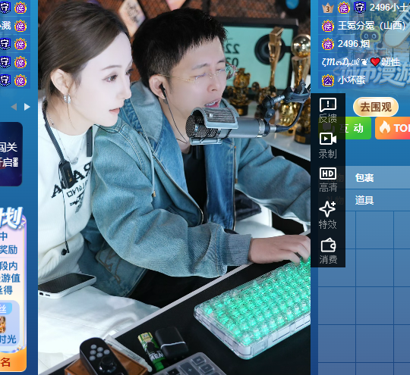Open user 2496小土 in ranking list
Screen dimensions: 410x375
pos(389,8)
